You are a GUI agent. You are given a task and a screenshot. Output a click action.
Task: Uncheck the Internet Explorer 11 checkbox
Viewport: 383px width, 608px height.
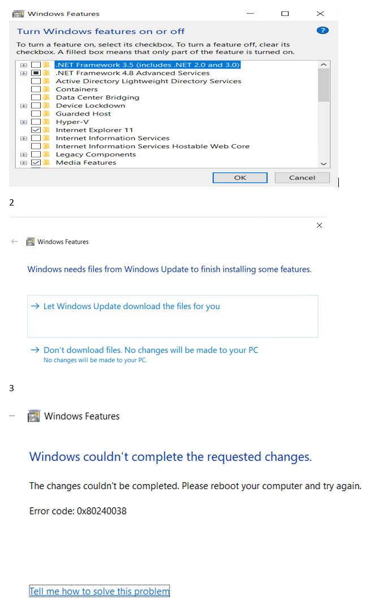36,130
